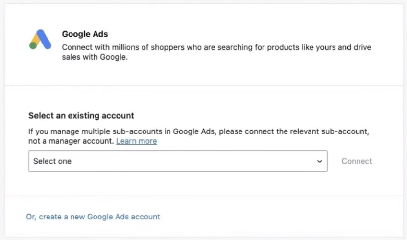Click the yellow stroke of the Ads logo
Image resolution: width=407 pixels, height=240 pixels.
pyautogui.click(x=36, y=39)
